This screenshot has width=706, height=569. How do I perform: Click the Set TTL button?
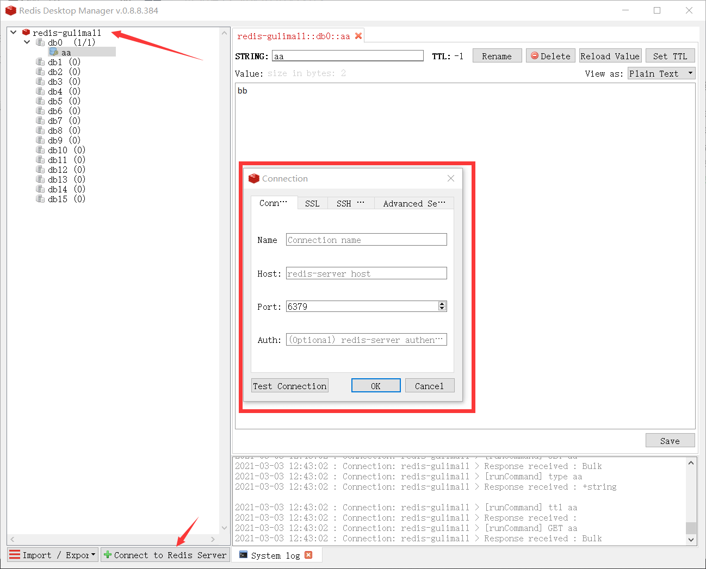point(670,56)
